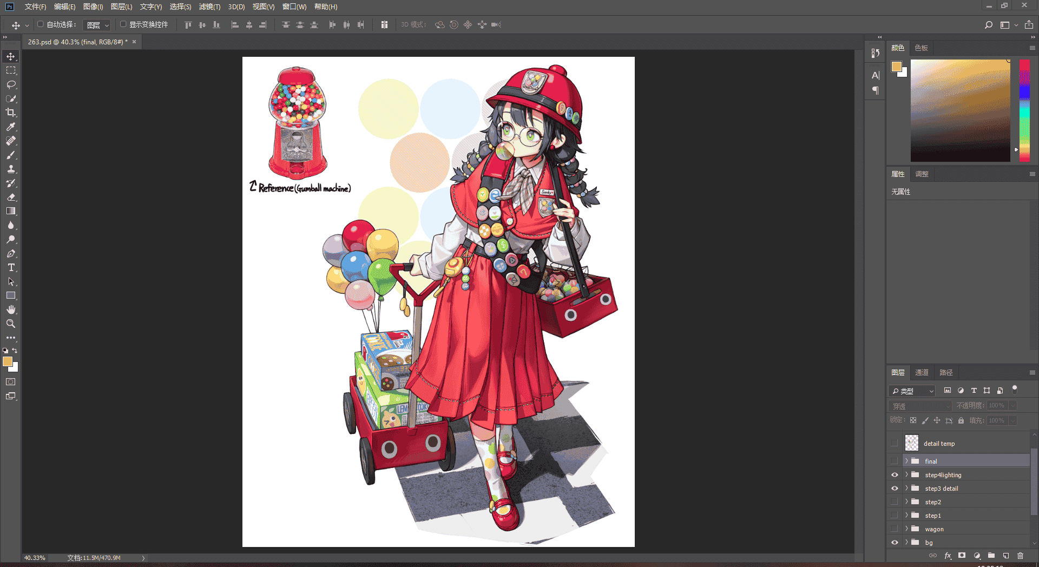This screenshot has height=567, width=1039.
Task: Open the layer filter type dropdown
Action: click(912, 391)
